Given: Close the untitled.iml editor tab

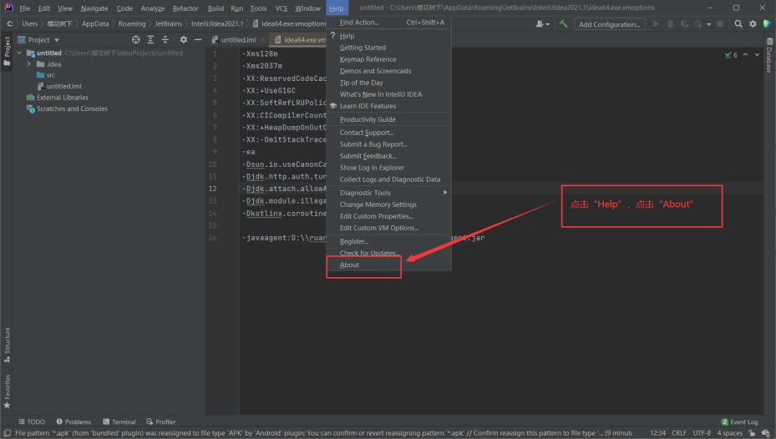Looking at the screenshot, I should tap(263, 39).
